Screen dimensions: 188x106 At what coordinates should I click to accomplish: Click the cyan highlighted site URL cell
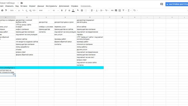8,68
